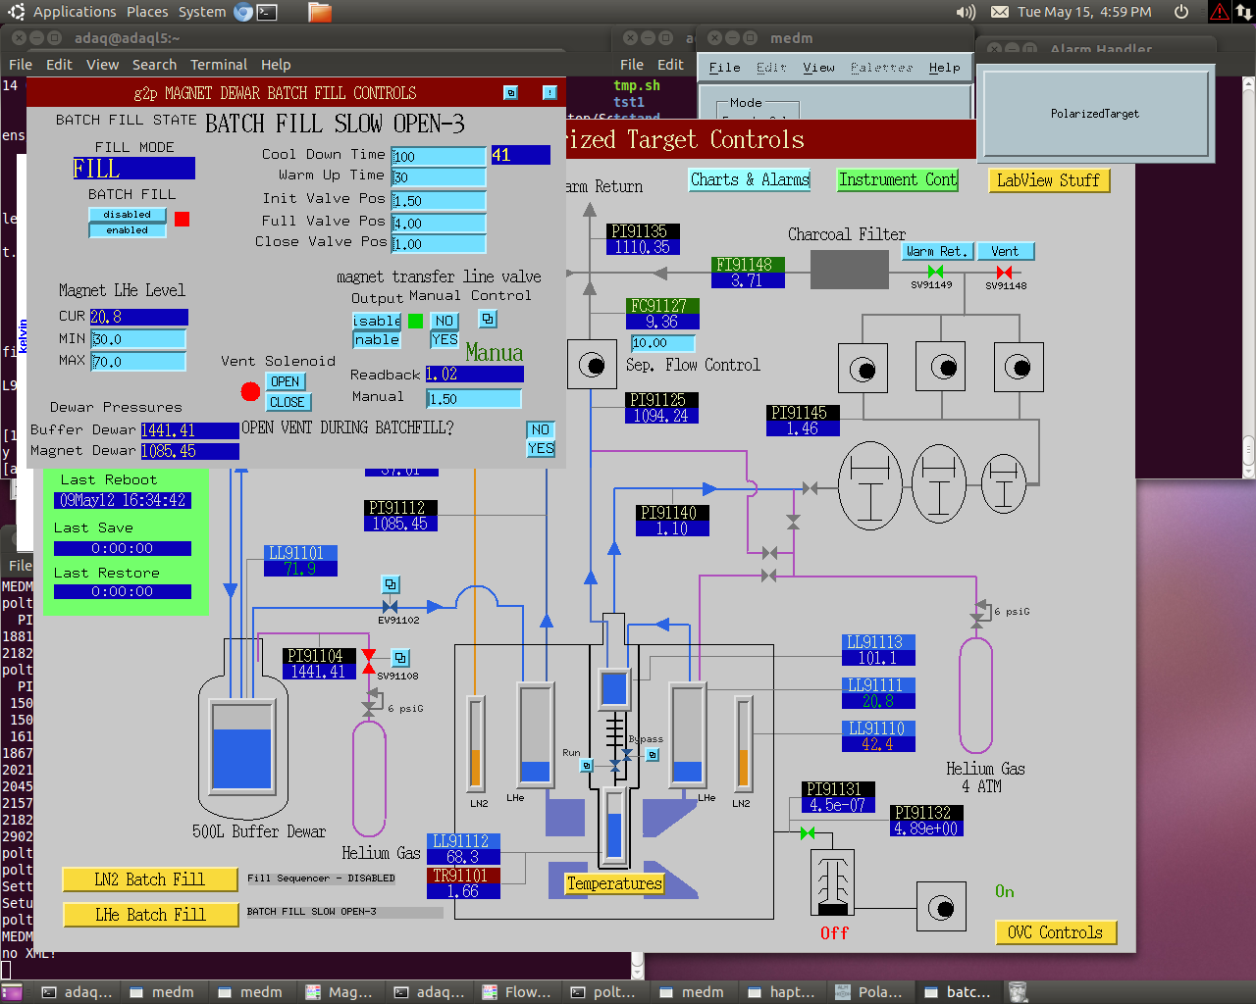This screenshot has width=1256, height=1004.
Task: Select YES for open vent during batchfill
Action: pyautogui.click(x=541, y=448)
